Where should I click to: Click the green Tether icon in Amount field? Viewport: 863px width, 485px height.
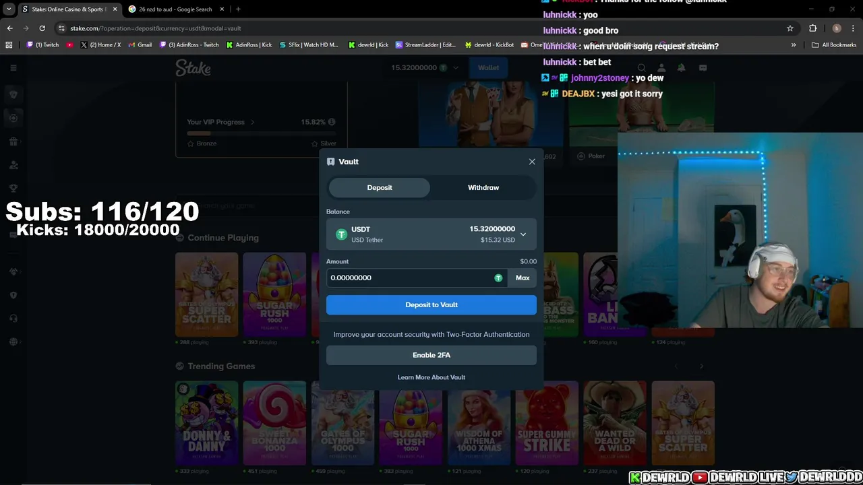pos(498,278)
